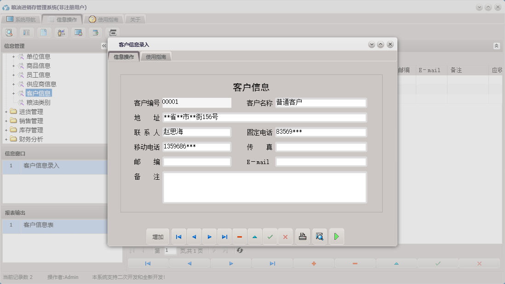Click the refresh icon in the pagination bar
The image size is (505, 284).
click(240, 250)
